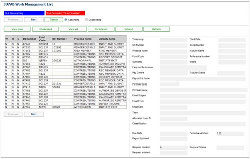Select row with SR Number 47256
Screen dimensions: 250x159
pyautogui.click(x=66, y=64)
